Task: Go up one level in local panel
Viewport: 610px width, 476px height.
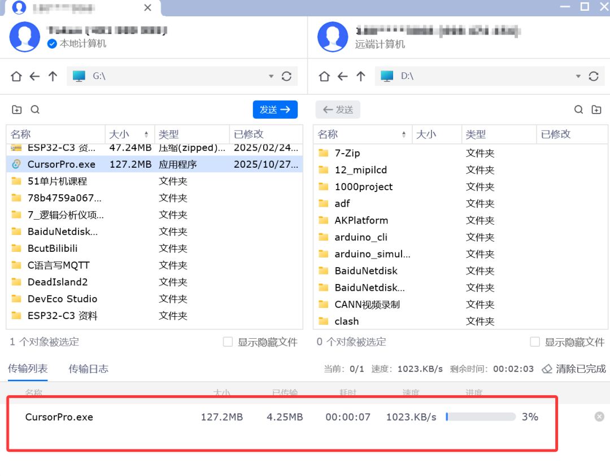Action: point(53,76)
